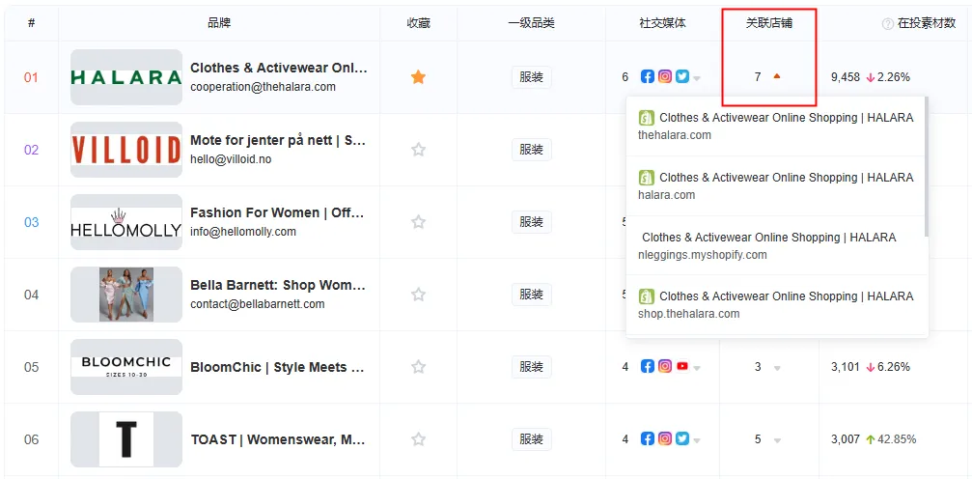972x479 pixels.
Task: Expand TOAST's linked stores arrow
Action: (777, 440)
